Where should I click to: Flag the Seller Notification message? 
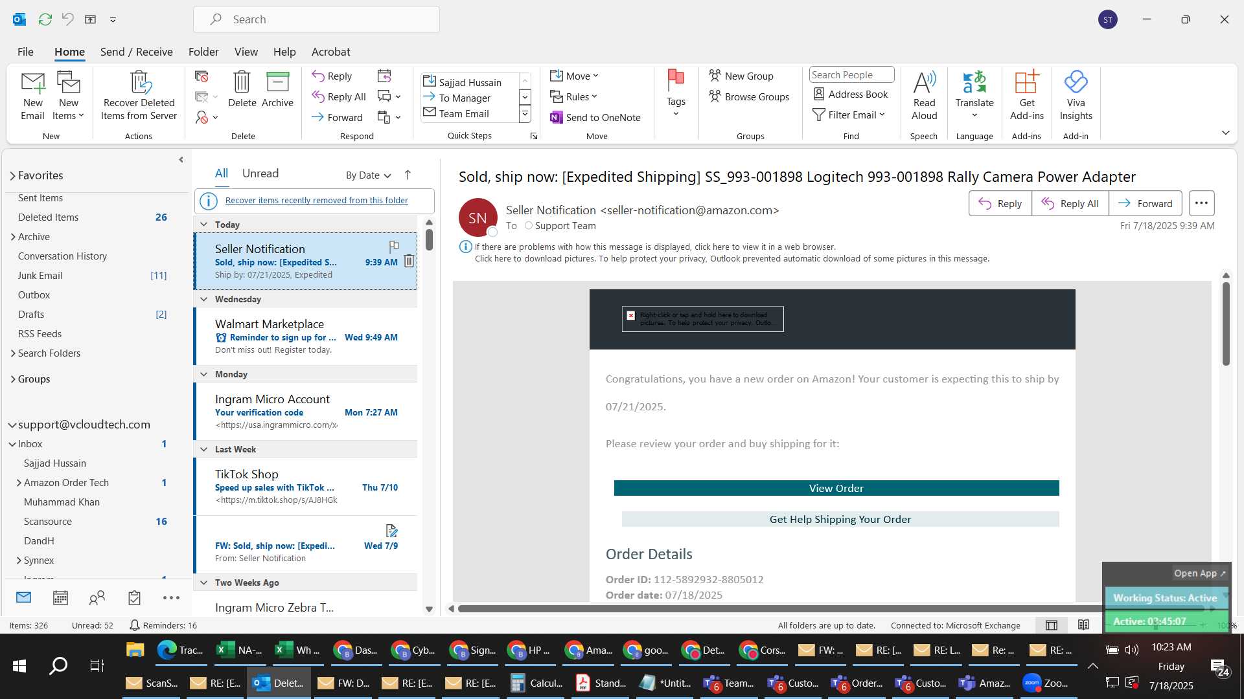pyautogui.click(x=393, y=246)
